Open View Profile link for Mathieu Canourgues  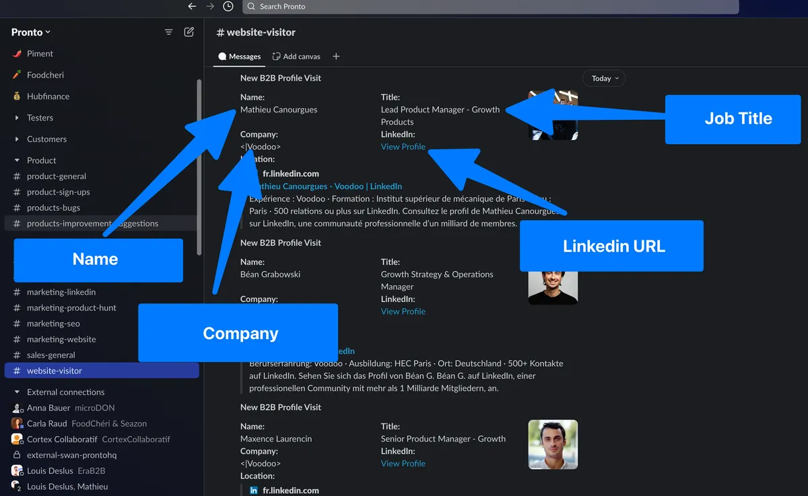click(x=403, y=147)
